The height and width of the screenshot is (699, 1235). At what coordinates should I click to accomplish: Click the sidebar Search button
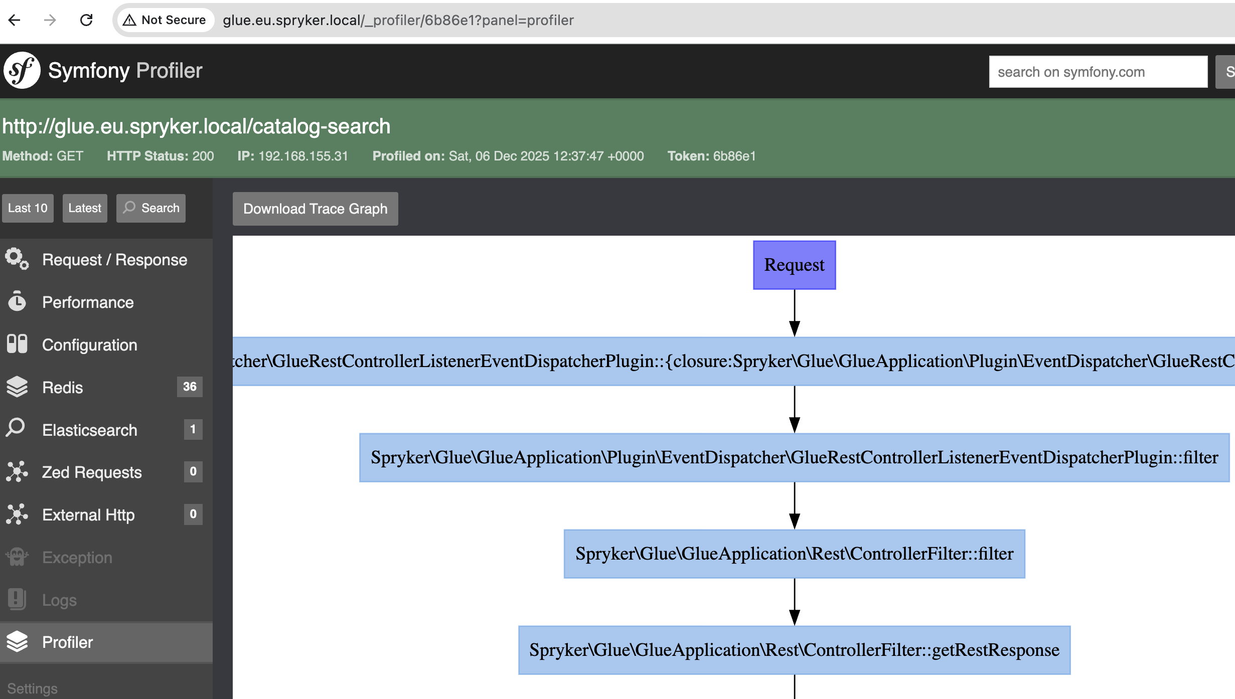151,208
